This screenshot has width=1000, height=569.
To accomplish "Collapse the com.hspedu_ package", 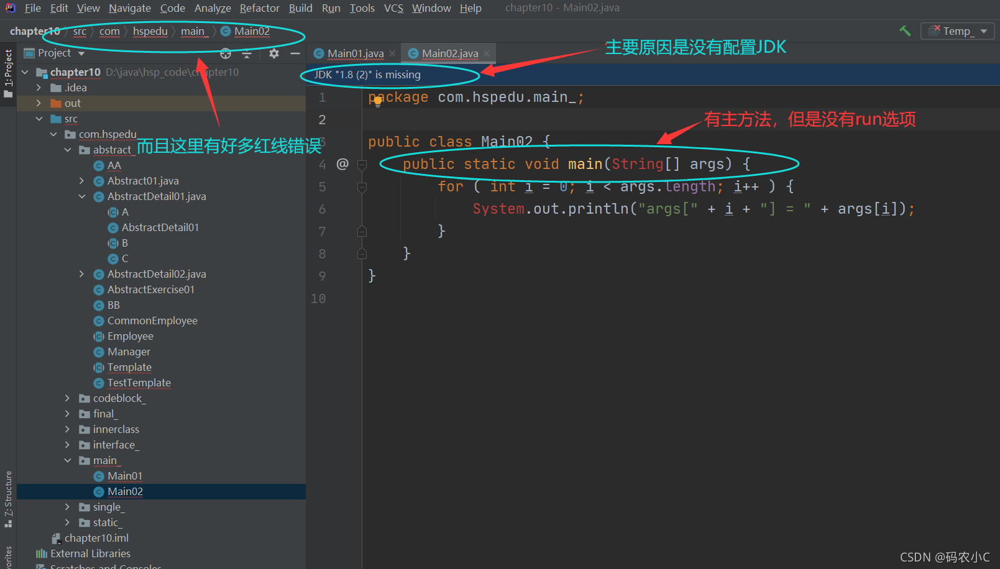I will point(53,134).
